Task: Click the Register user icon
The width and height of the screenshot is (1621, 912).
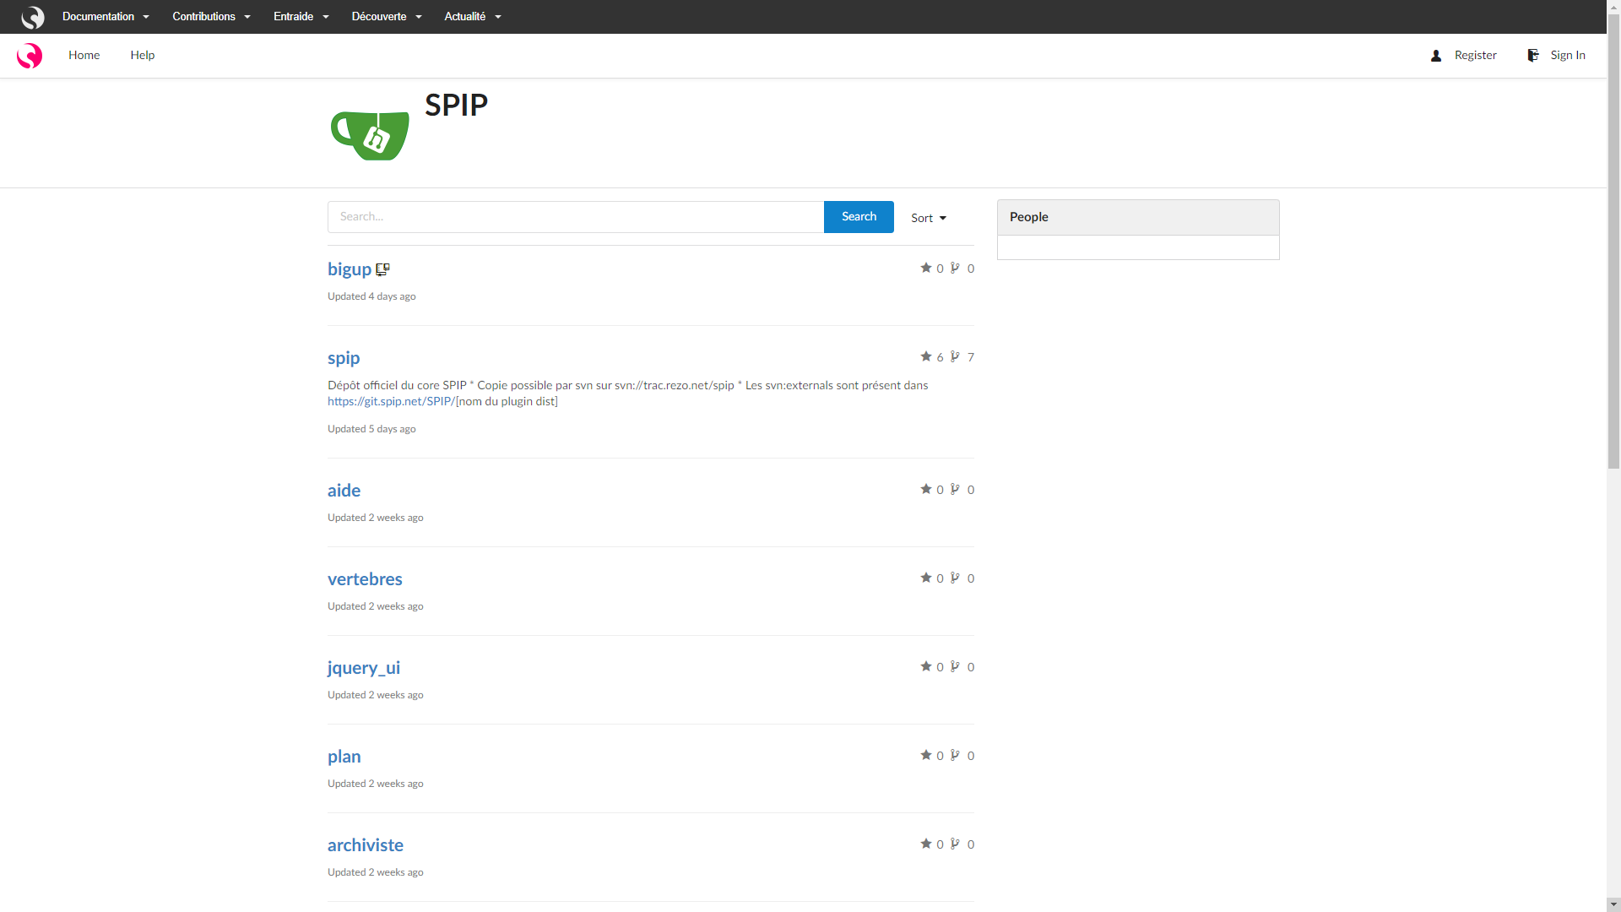Action: 1436,56
